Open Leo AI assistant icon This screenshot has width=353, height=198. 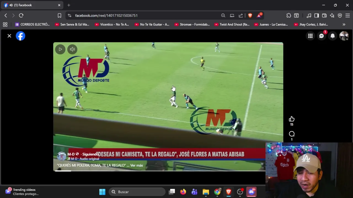coord(332,15)
